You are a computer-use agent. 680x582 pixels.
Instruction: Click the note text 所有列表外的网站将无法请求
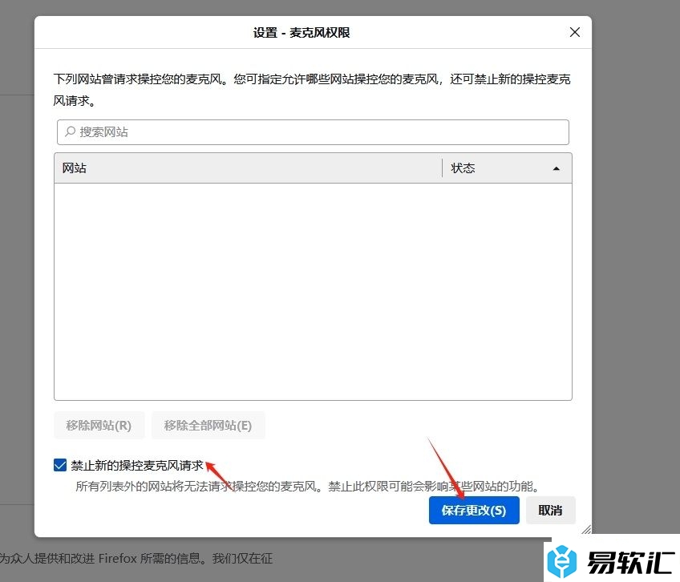[x=307, y=486]
